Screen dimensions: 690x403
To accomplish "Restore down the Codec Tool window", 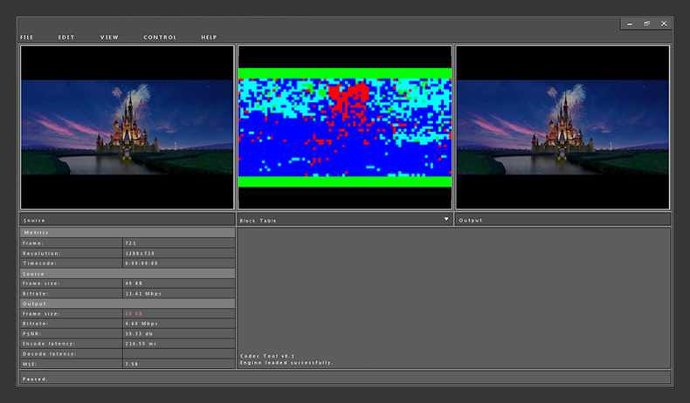I will tap(646, 24).
